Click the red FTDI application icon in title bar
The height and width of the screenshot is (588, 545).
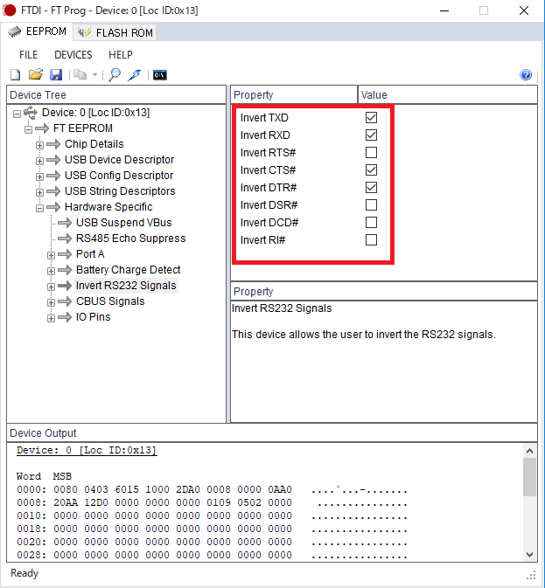coord(10,10)
